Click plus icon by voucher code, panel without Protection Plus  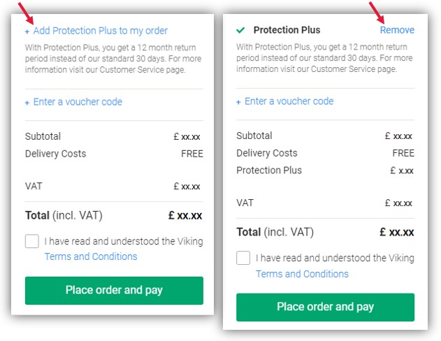27,102
